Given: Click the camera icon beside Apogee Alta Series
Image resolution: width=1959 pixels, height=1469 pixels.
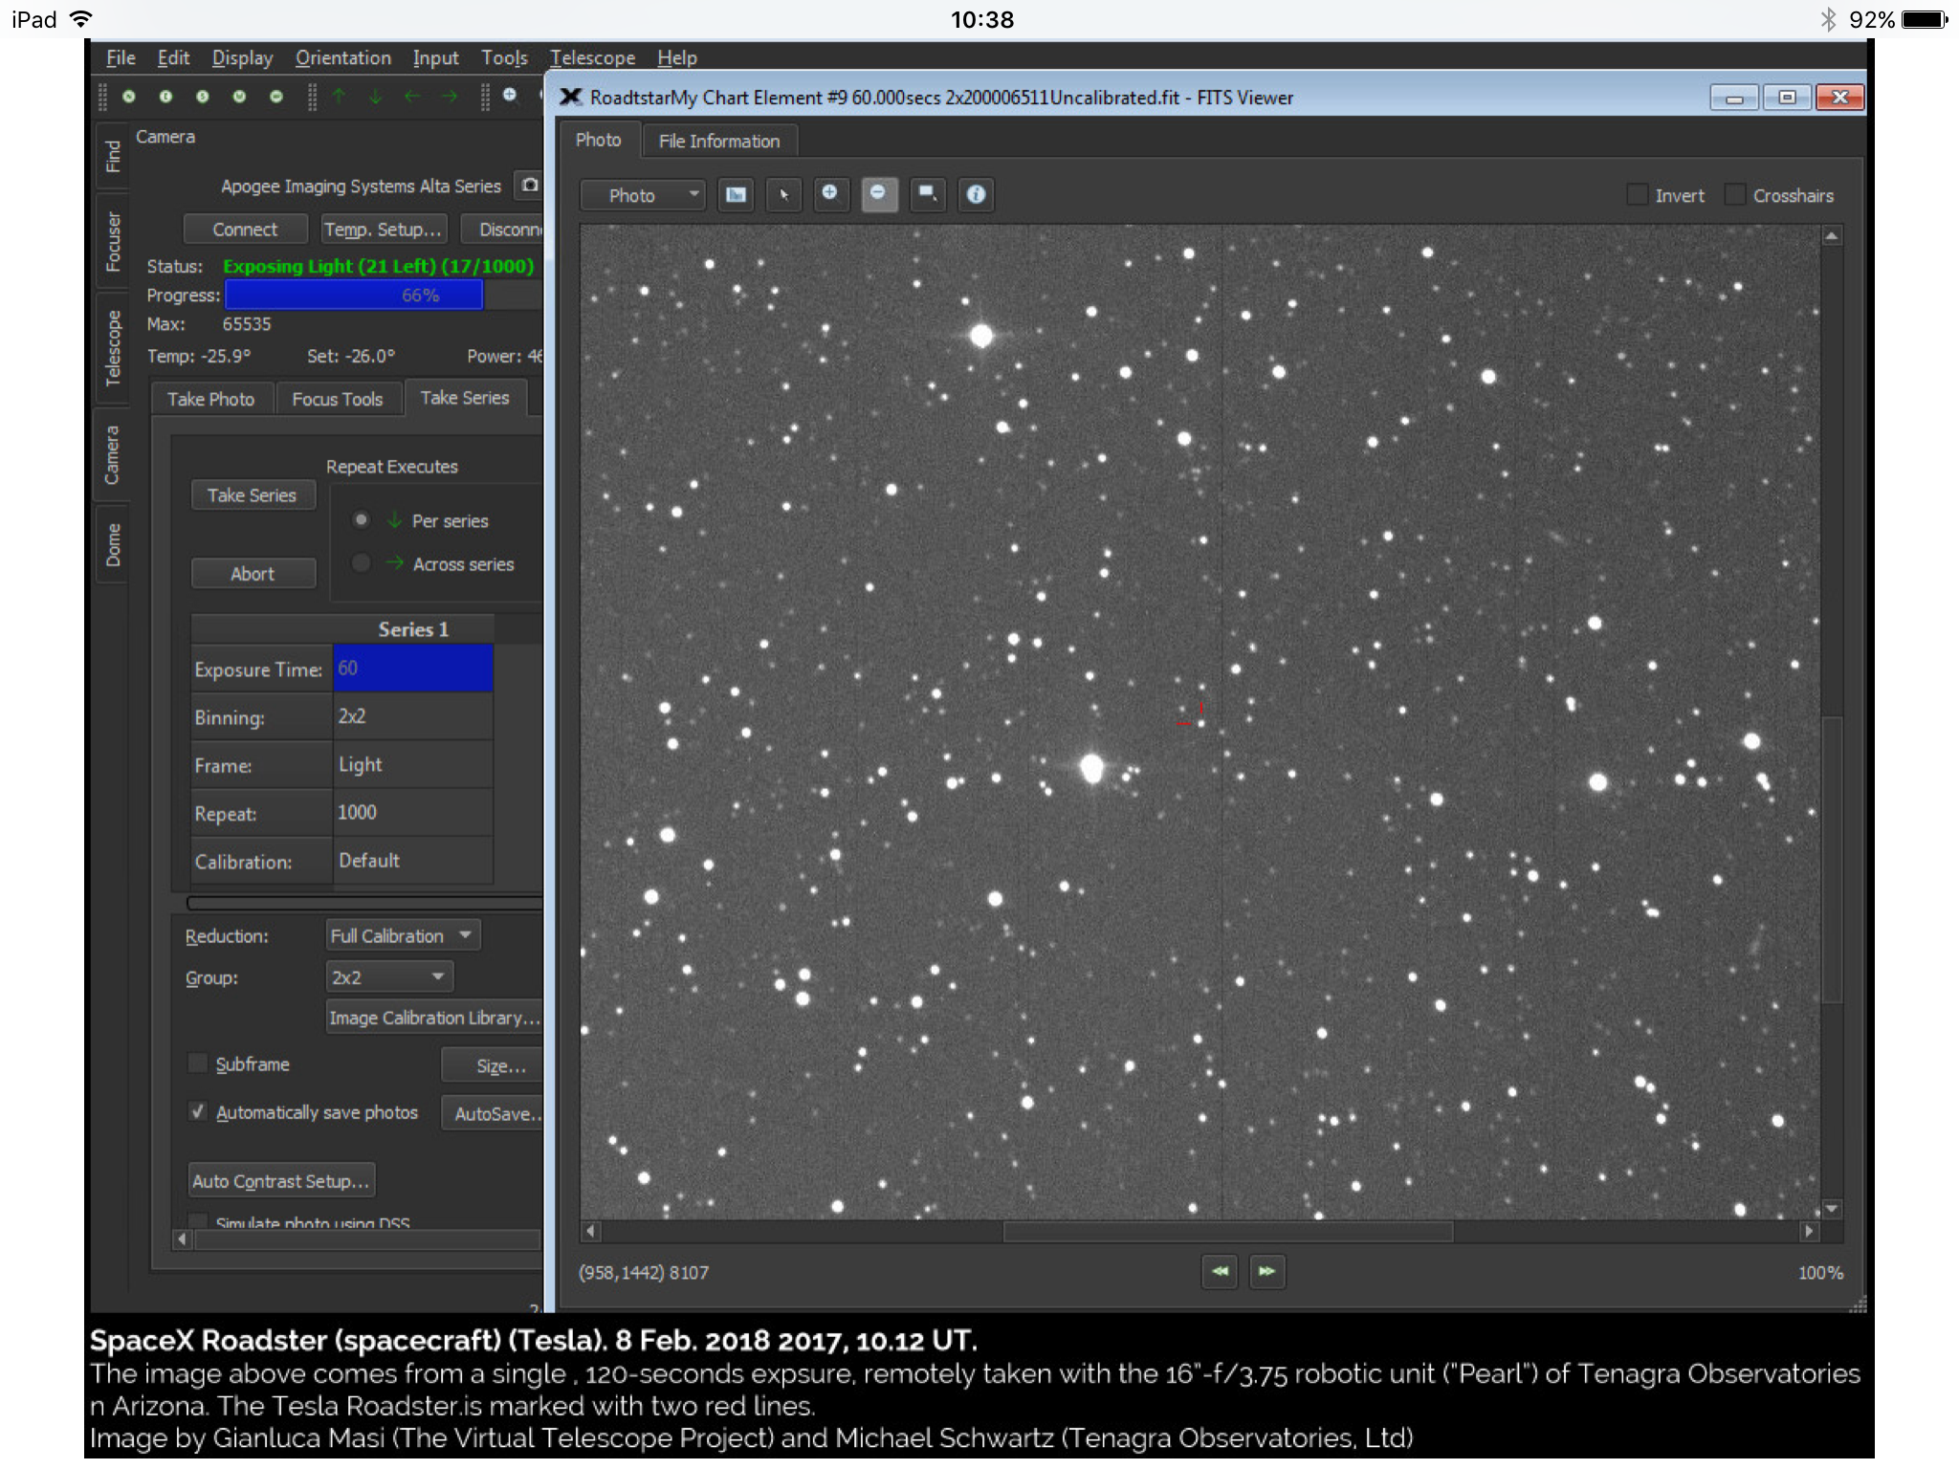Looking at the screenshot, I should pyautogui.click(x=530, y=185).
